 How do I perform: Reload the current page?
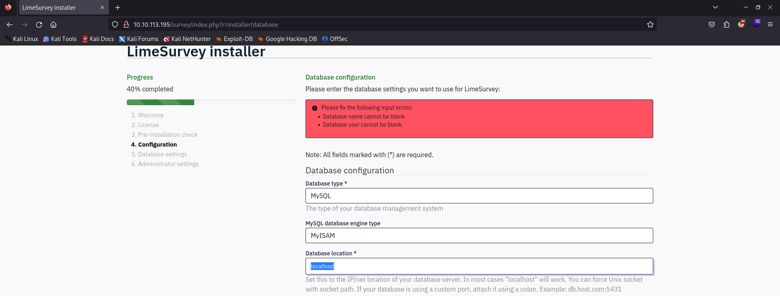[x=39, y=25]
